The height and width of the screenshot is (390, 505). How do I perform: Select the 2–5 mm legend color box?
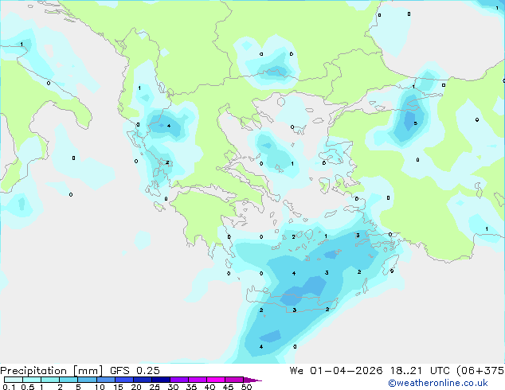click(69, 380)
